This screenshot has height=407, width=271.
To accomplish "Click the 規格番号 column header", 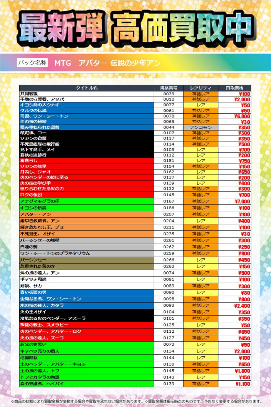I will tap(169, 88).
